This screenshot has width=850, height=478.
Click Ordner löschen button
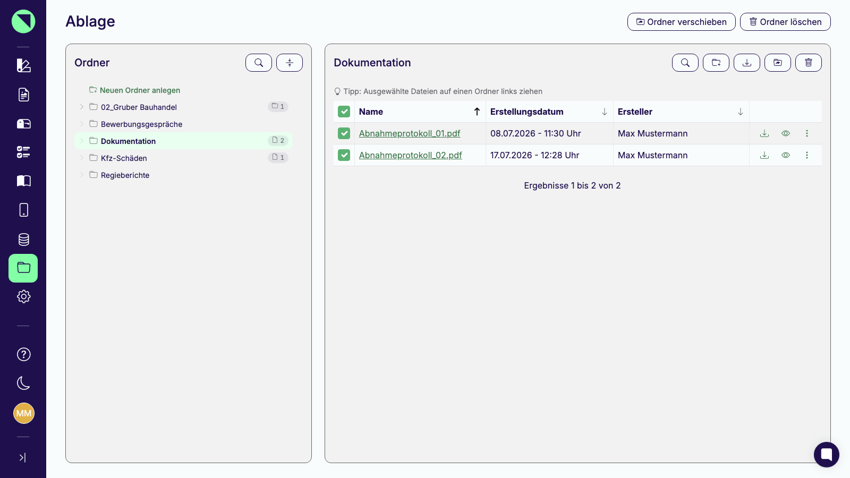coord(785,22)
